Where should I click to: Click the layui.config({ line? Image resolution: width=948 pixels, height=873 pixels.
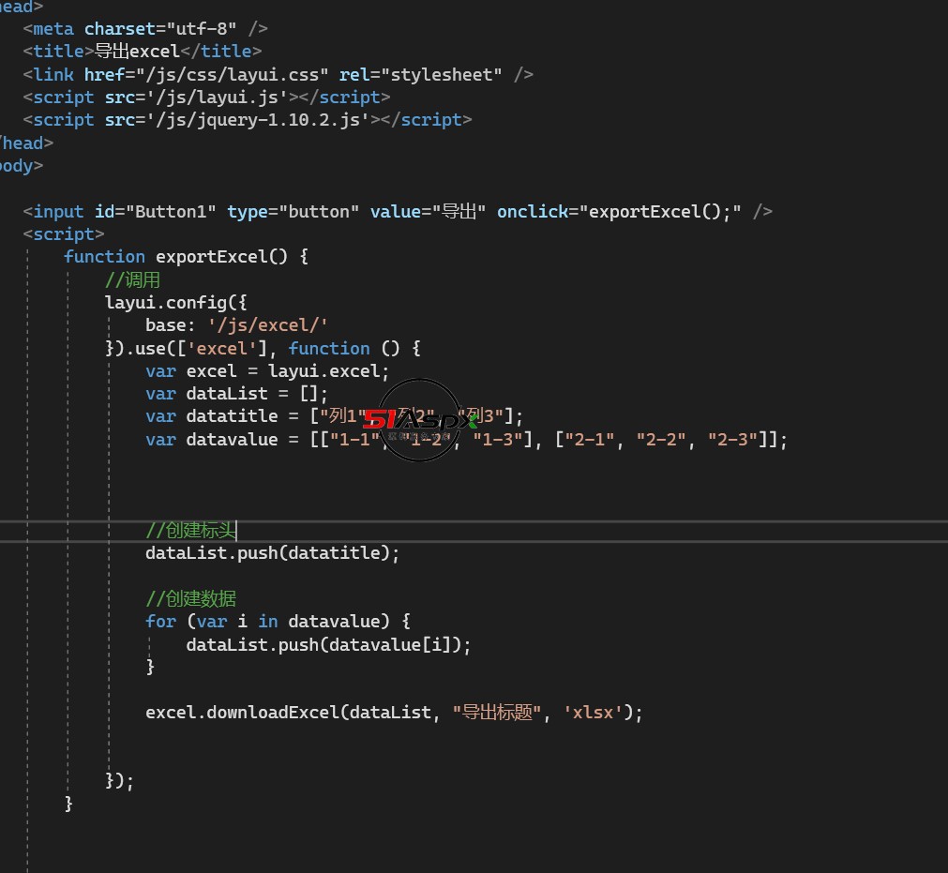[x=176, y=303]
